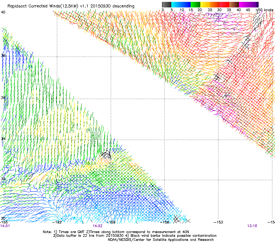Click the green 15-20 knots legend swatch
This screenshot has height=242, width=275.
195,4
